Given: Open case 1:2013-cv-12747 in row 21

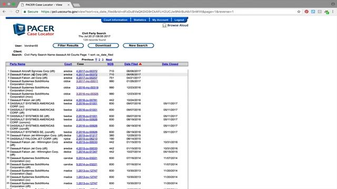Looking at the screenshot, I should [x=87, y=171].
